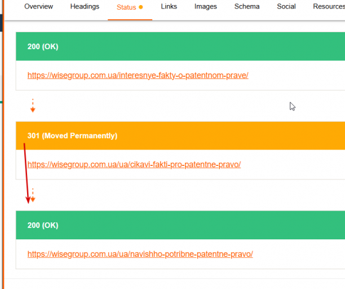Open the cikavi-fakti-pro-patentne-pravo URL link
Viewport: 345px width, 289px height.
coord(134,165)
